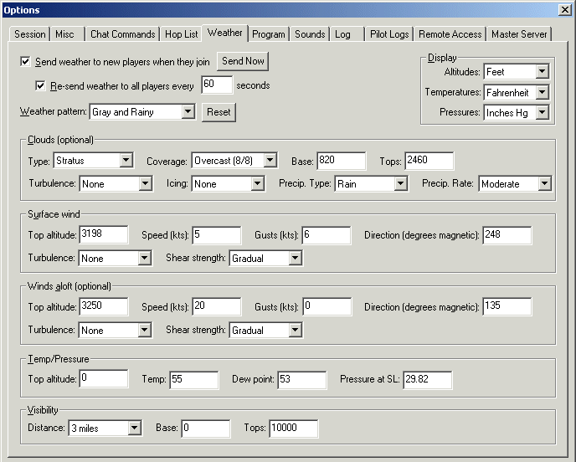Open Surface wind Shear strength dropdown
Screen dimensions: 576x462
(266, 258)
